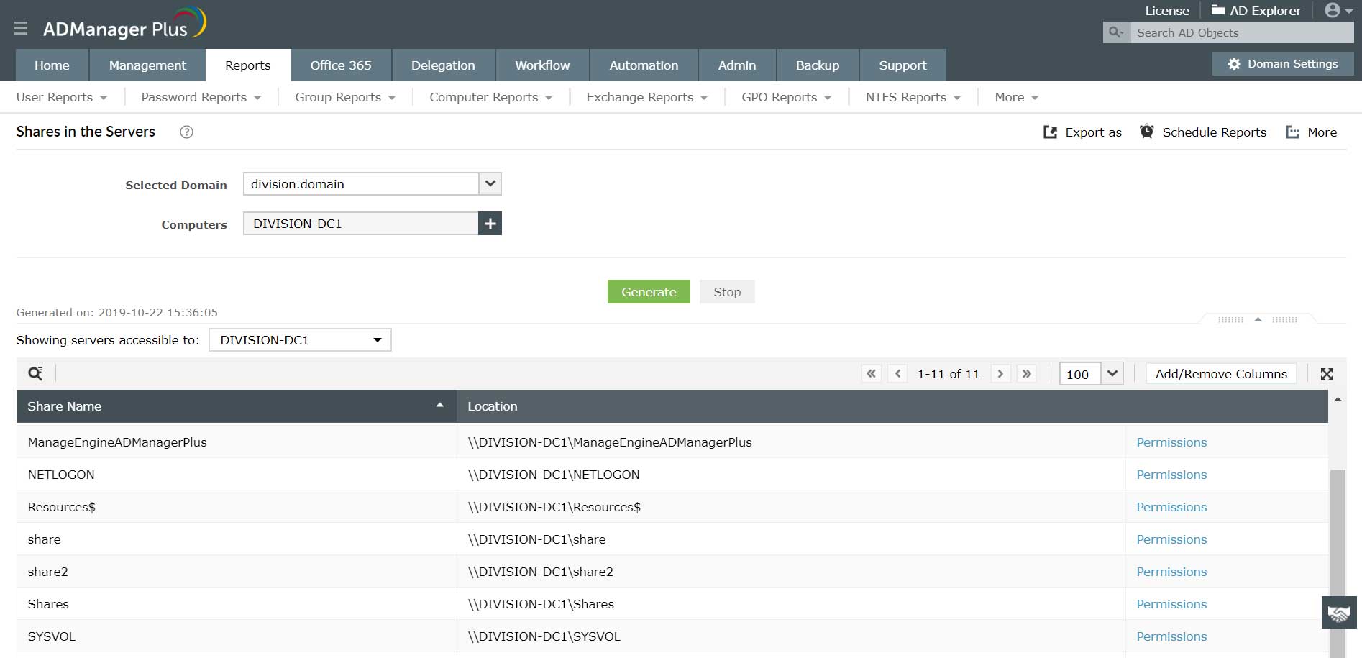This screenshot has height=658, width=1362.
Task: Open the Admin tab
Action: (x=737, y=65)
